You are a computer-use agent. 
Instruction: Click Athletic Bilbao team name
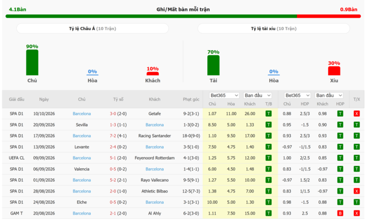click(155, 191)
